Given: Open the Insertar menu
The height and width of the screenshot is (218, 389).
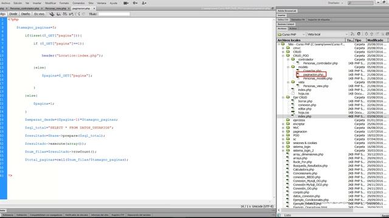Looking at the screenshot, I should click(x=37, y=3).
